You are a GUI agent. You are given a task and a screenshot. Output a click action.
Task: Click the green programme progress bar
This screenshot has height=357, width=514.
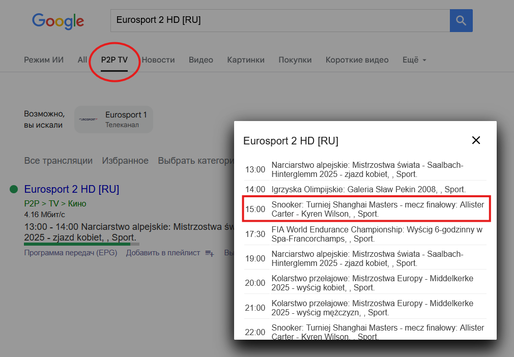coord(81,244)
